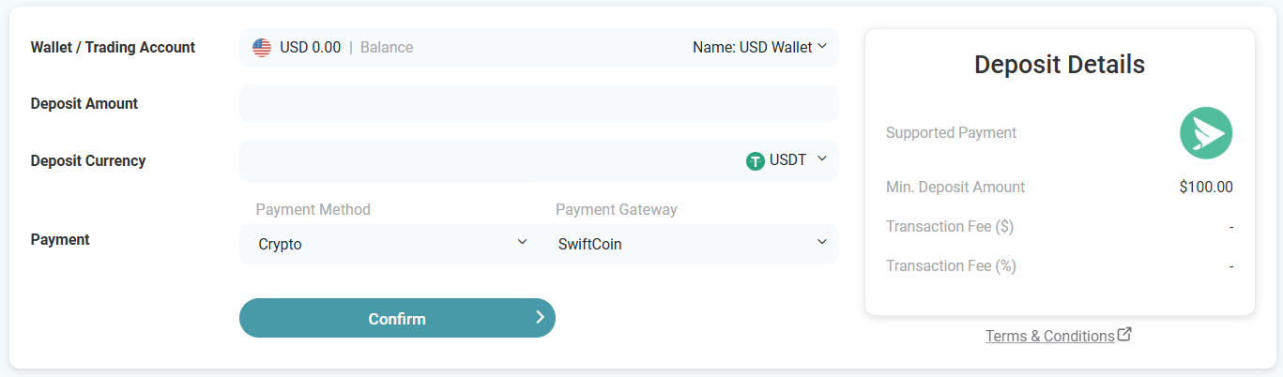Click the Payment Method label

pos(313,209)
